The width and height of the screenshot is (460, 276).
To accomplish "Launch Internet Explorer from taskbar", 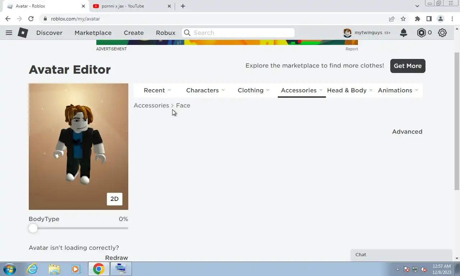I will click(x=32, y=269).
